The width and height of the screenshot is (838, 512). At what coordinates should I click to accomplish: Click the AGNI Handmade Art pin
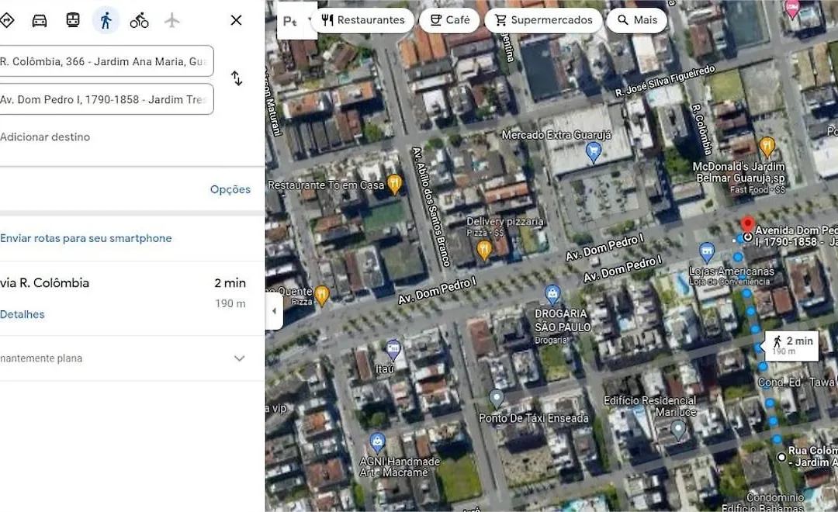point(377,442)
